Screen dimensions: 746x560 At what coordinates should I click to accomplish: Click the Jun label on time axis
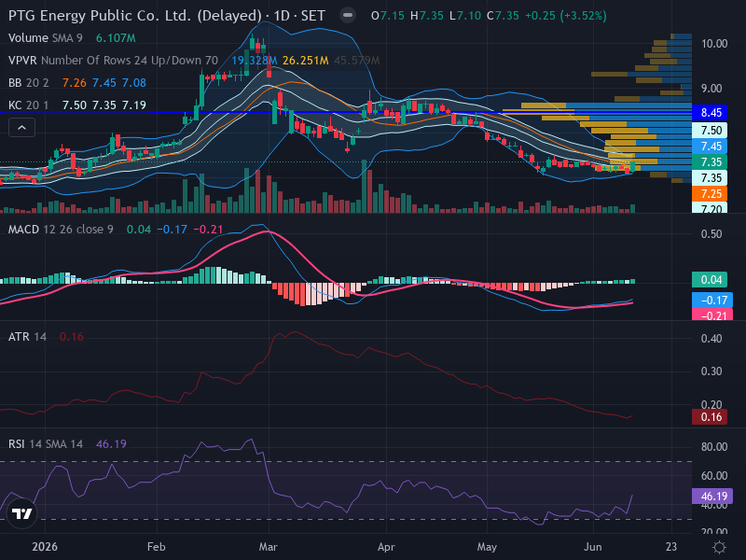tap(593, 547)
